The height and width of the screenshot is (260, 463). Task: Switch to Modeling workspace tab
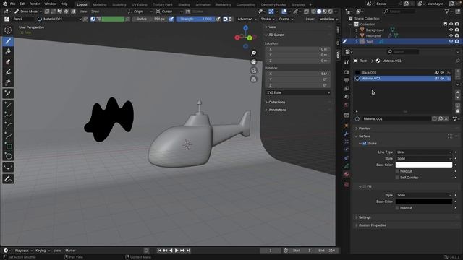(100, 5)
